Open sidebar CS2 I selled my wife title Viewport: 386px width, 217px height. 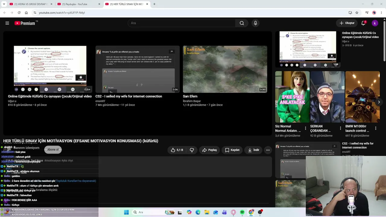click(x=358, y=146)
